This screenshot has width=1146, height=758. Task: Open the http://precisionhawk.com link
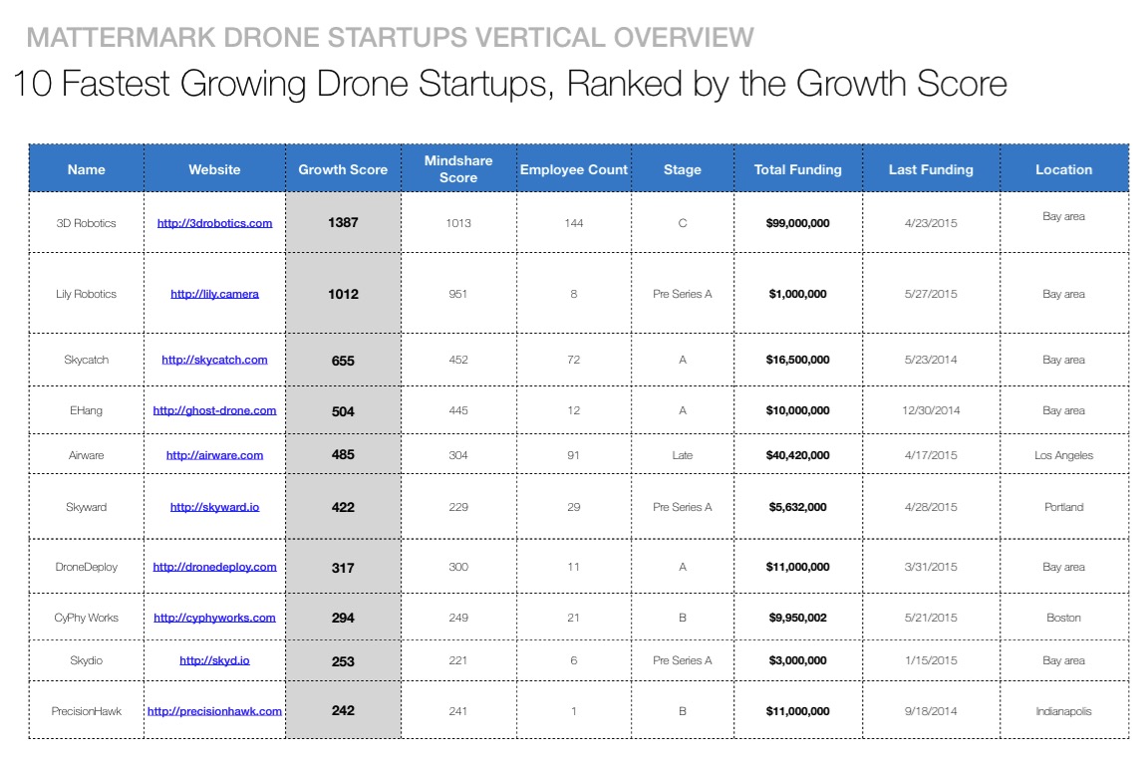(x=215, y=711)
